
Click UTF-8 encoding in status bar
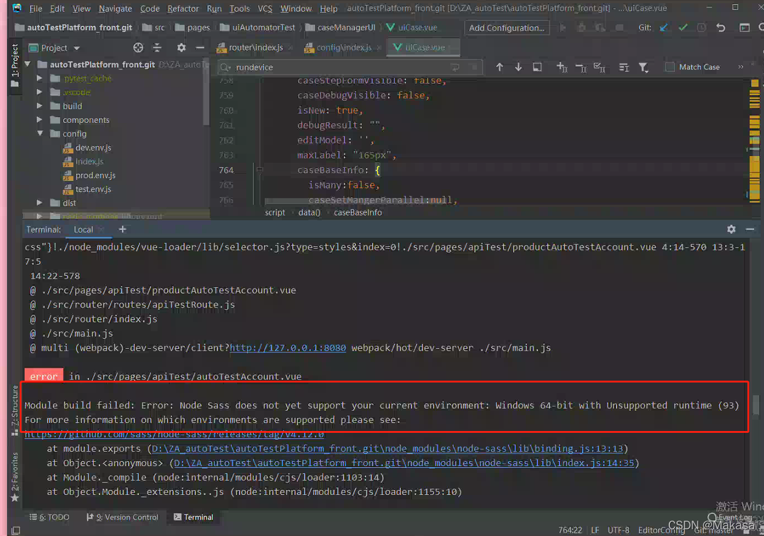point(618,530)
